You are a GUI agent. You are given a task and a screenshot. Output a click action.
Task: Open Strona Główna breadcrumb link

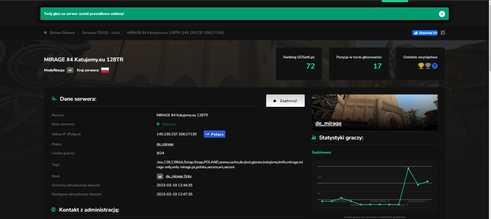62,32
